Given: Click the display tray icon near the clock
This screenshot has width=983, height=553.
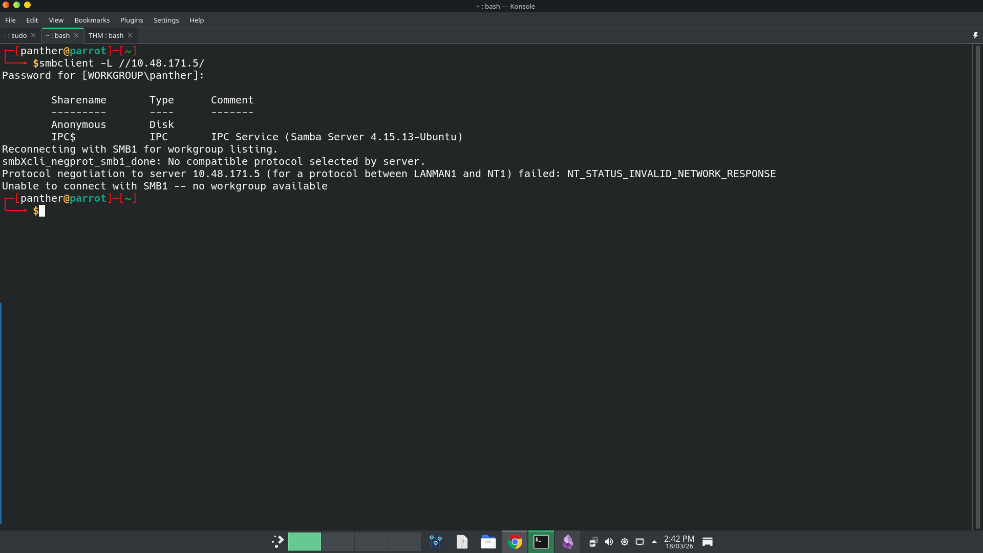Looking at the screenshot, I should (x=639, y=541).
